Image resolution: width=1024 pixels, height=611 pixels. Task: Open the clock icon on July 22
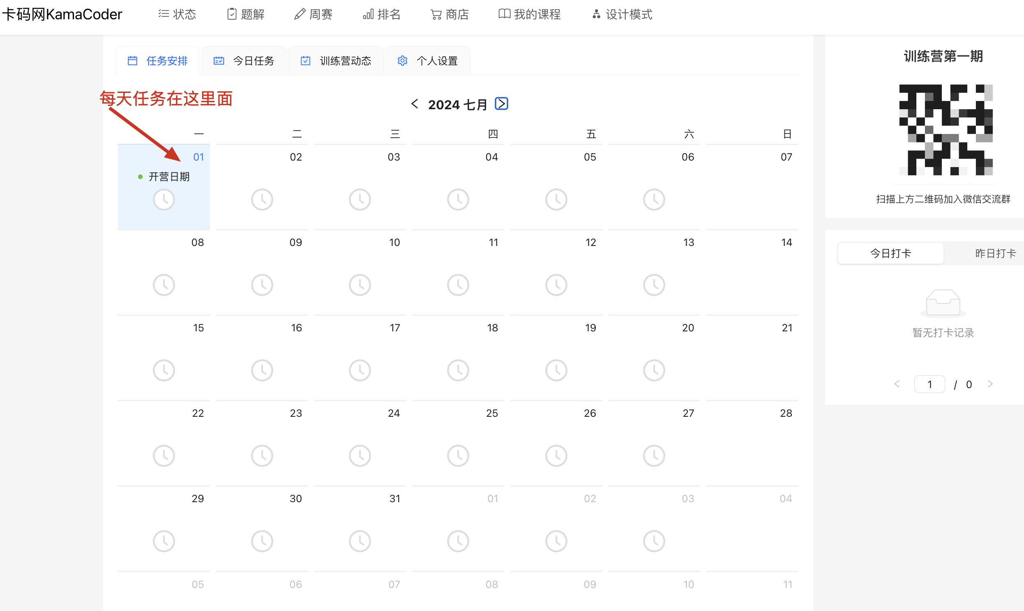point(164,456)
